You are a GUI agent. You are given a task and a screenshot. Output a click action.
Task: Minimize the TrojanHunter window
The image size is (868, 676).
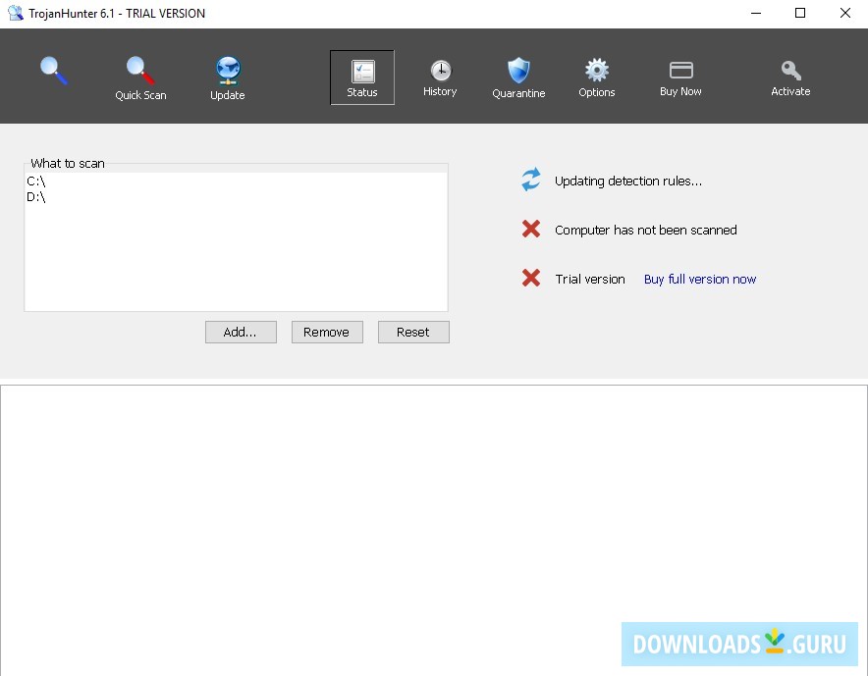pyautogui.click(x=756, y=14)
